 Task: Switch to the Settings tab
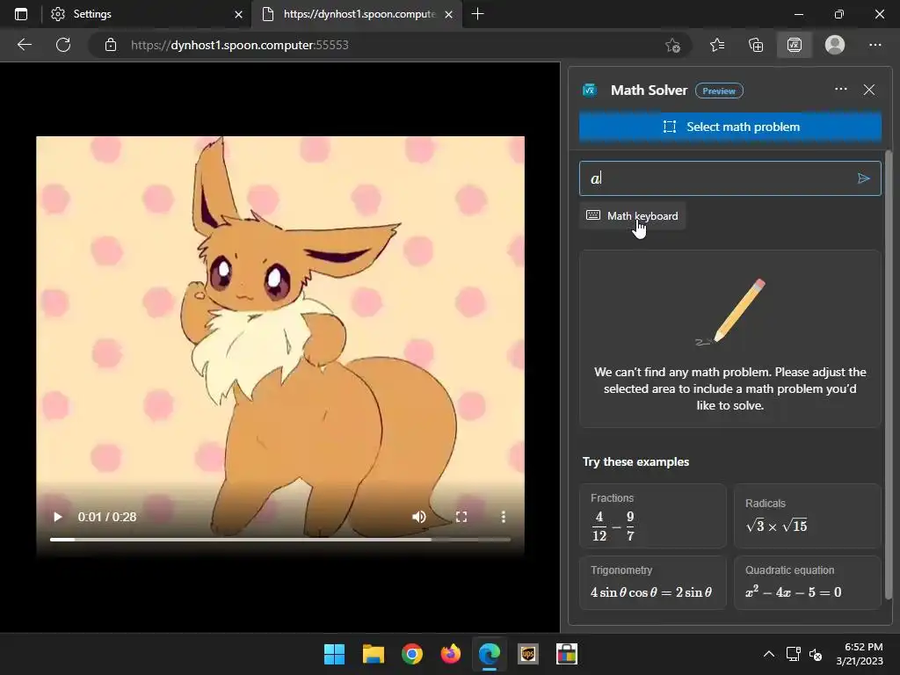pos(132,14)
